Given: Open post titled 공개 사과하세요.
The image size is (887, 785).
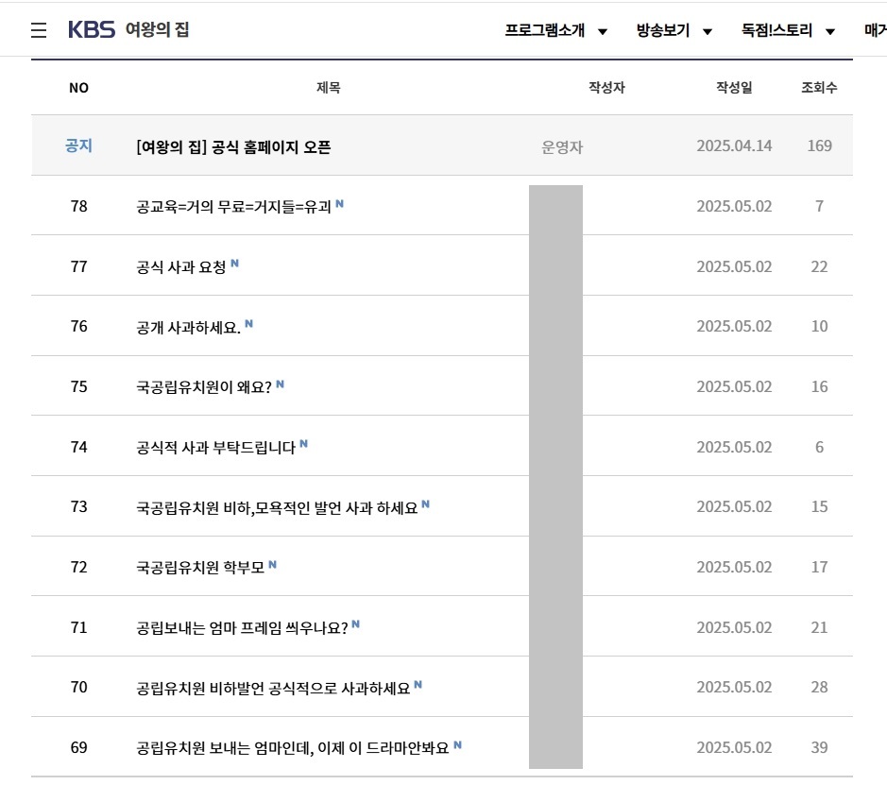Looking at the screenshot, I should tap(188, 327).
